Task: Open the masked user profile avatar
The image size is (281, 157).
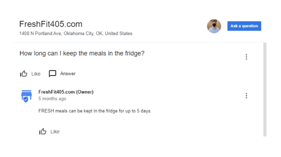Action: click(214, 26)
